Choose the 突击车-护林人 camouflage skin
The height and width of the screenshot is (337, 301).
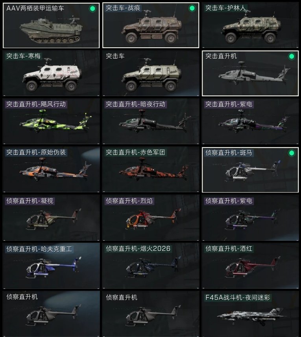250,25
